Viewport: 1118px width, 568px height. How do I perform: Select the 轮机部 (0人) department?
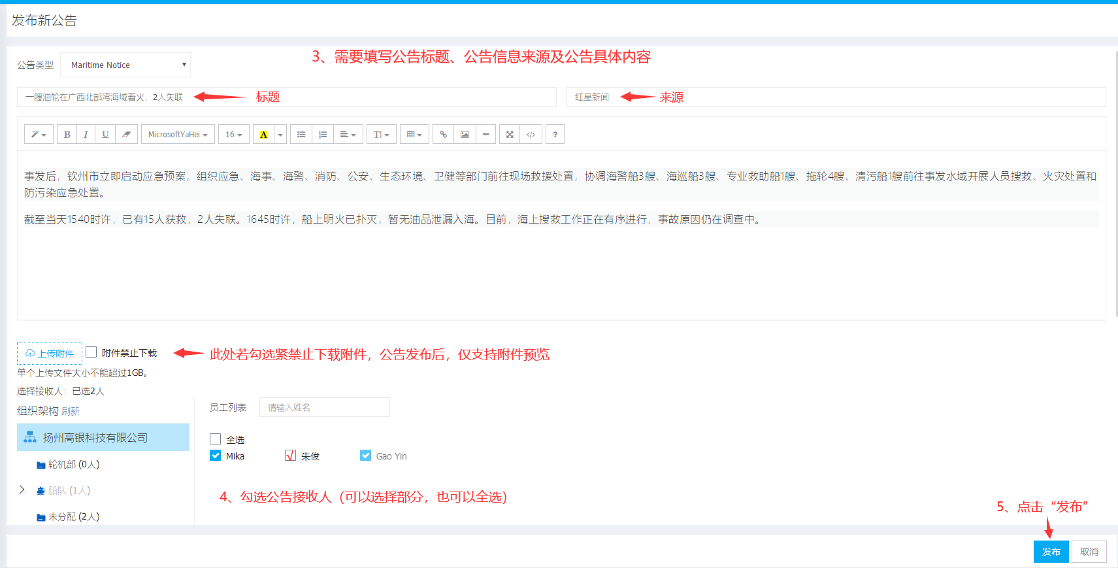coord(74,464)
